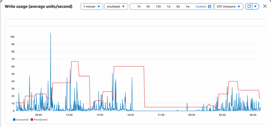Click the refresh graph icon
This screenshot has width=271, height=127.
click(249, 7)
